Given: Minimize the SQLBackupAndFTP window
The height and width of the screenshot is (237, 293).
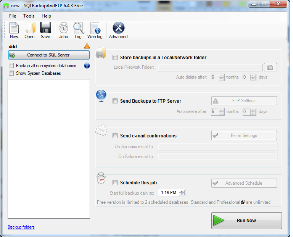Looking at the screenshot, I should (x=254, y=4).
